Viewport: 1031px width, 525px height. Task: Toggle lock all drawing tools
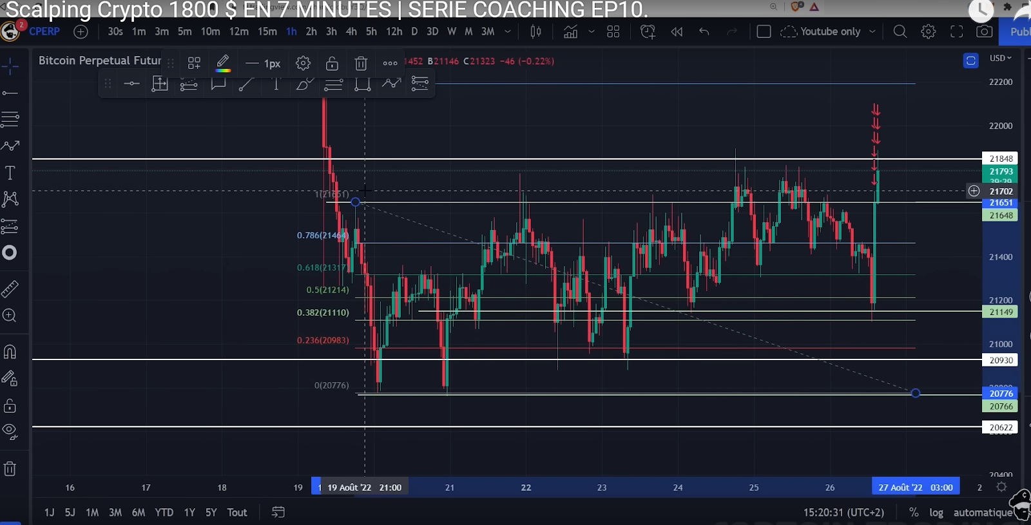(10, 406)
